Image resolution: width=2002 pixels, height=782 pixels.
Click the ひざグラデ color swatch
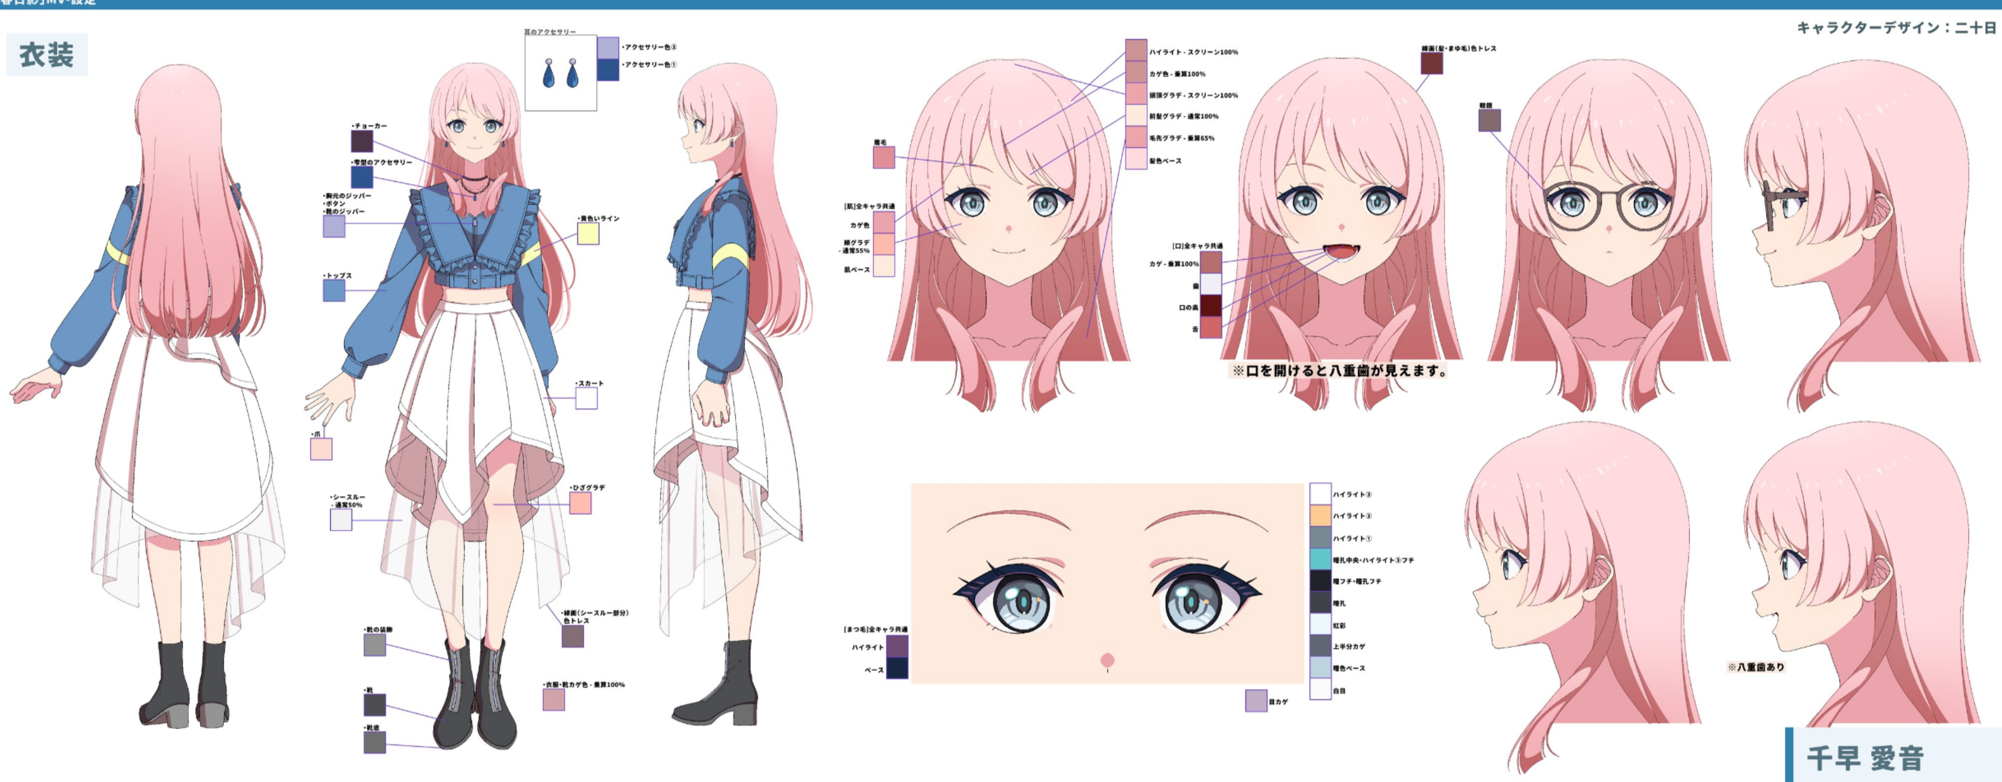(x=580, y=503)
